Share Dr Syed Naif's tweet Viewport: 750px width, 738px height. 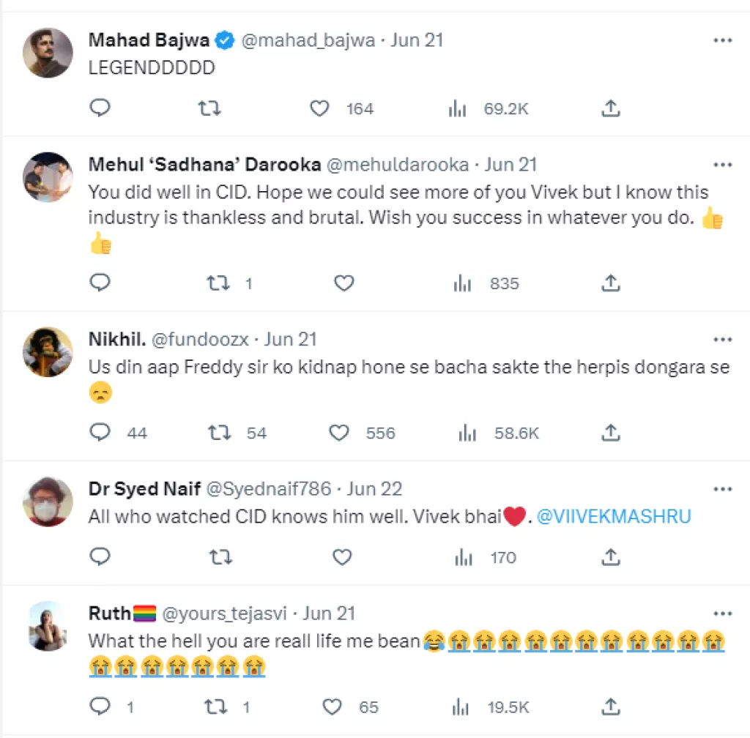pos(611,557)
